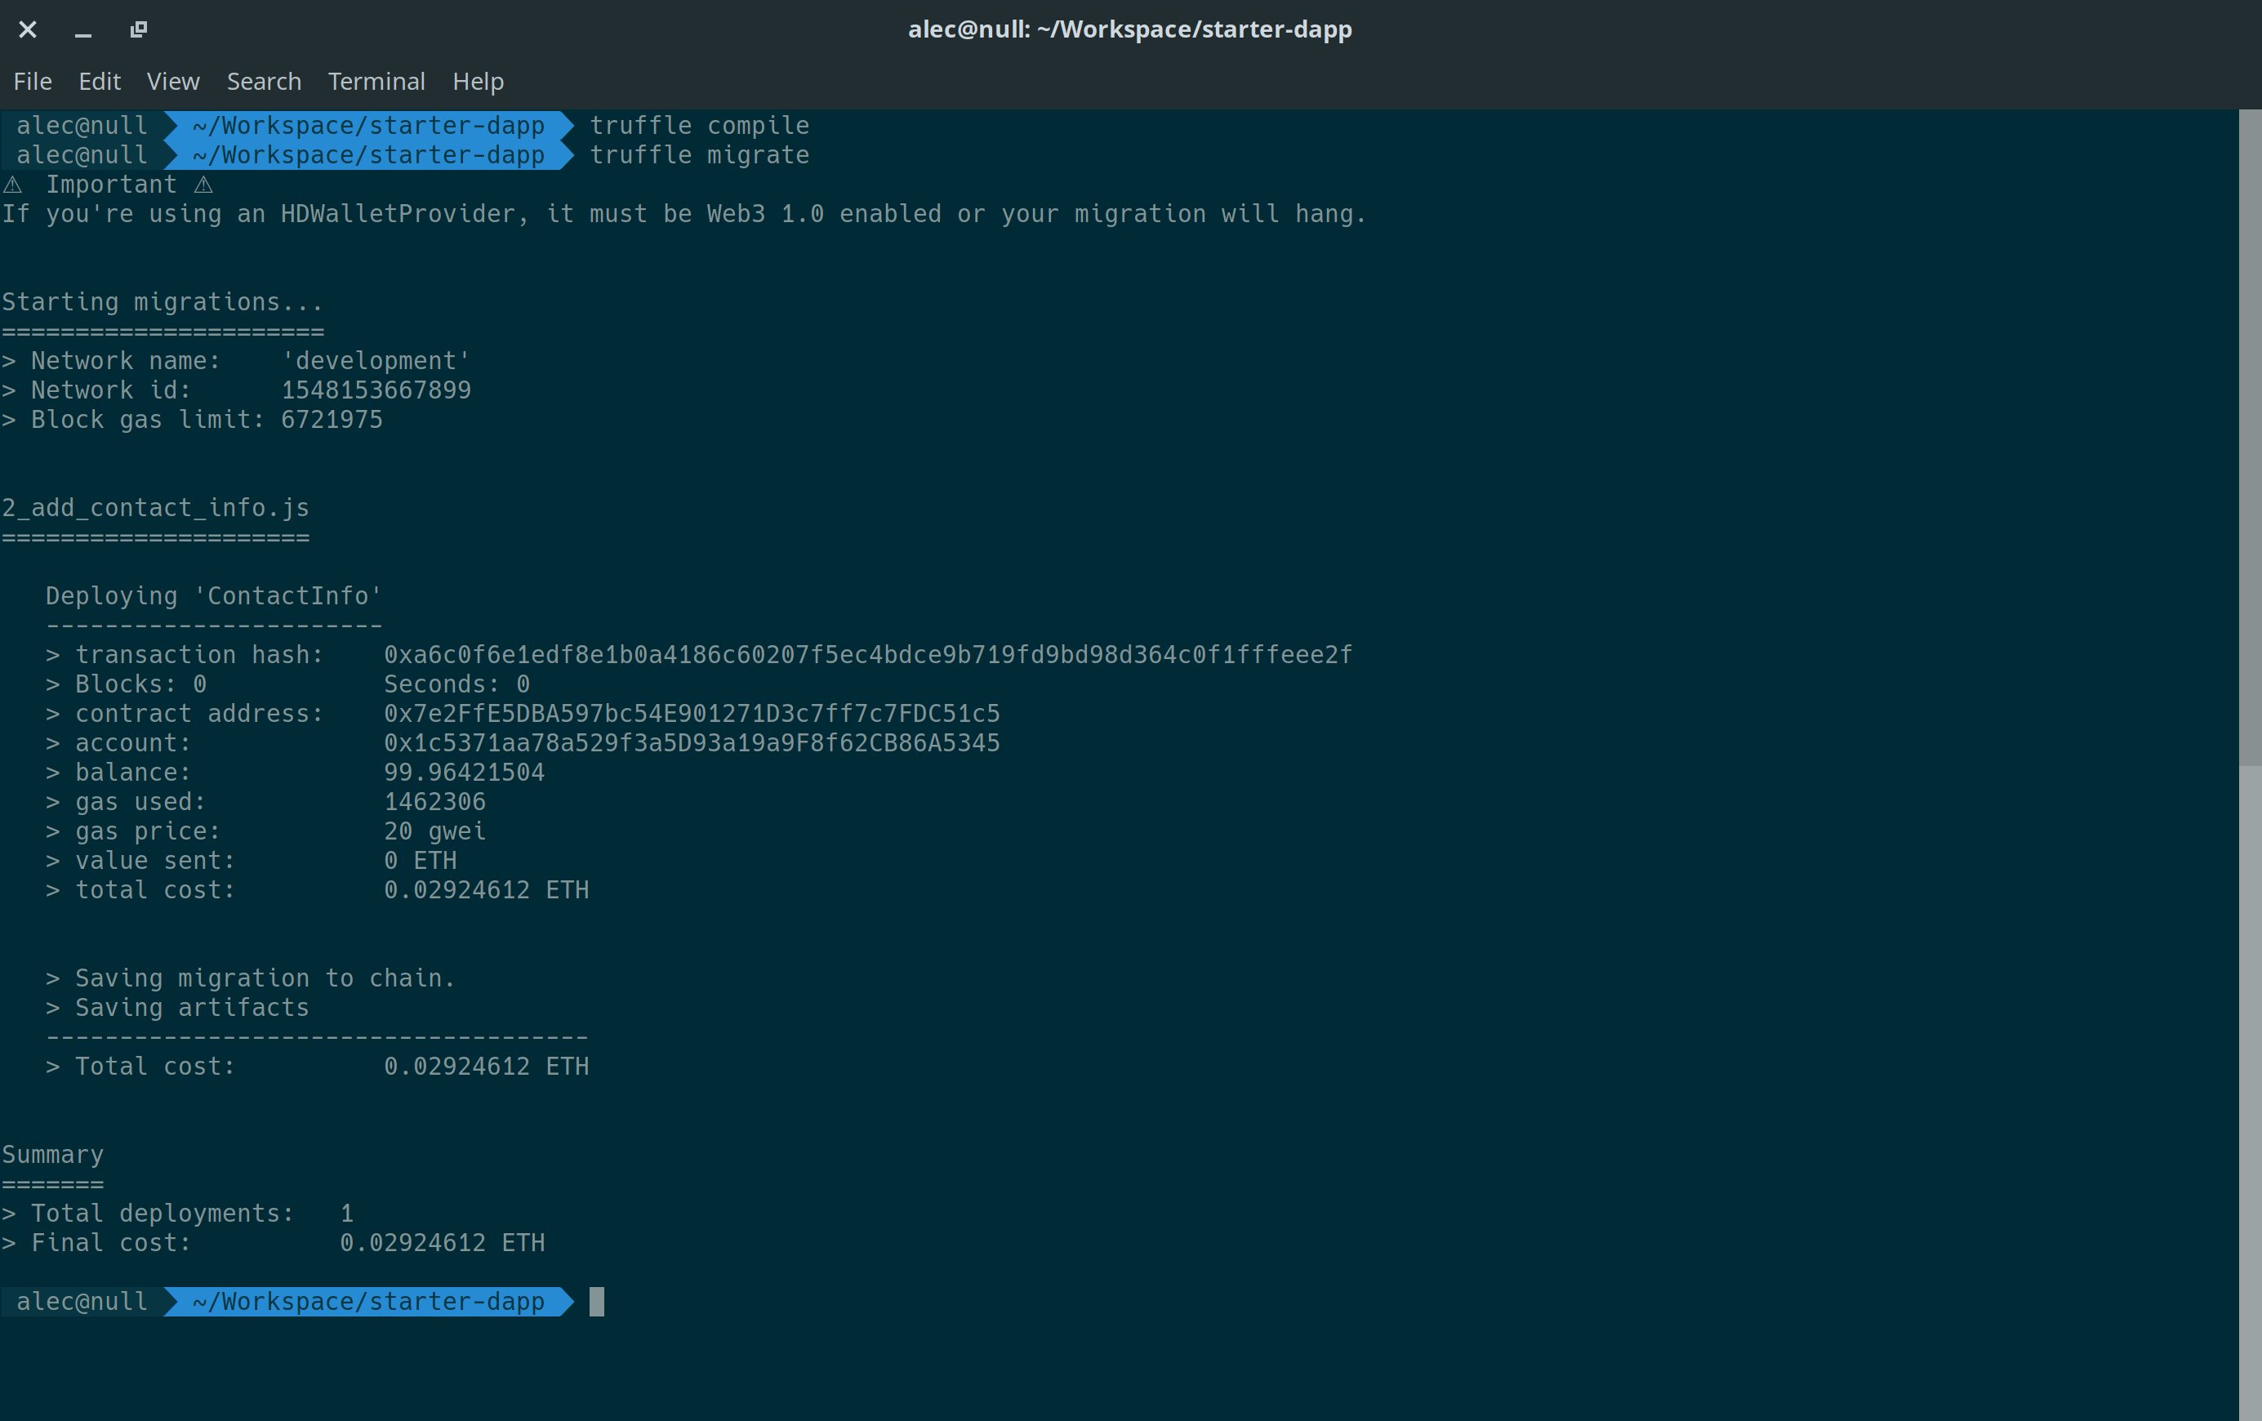Open the Terminal menu
The width and height of the screenshot is (2262, 1421).
(376, 82)
